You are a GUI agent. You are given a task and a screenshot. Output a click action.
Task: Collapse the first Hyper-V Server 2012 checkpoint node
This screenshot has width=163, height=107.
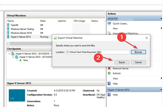point(9,54)
